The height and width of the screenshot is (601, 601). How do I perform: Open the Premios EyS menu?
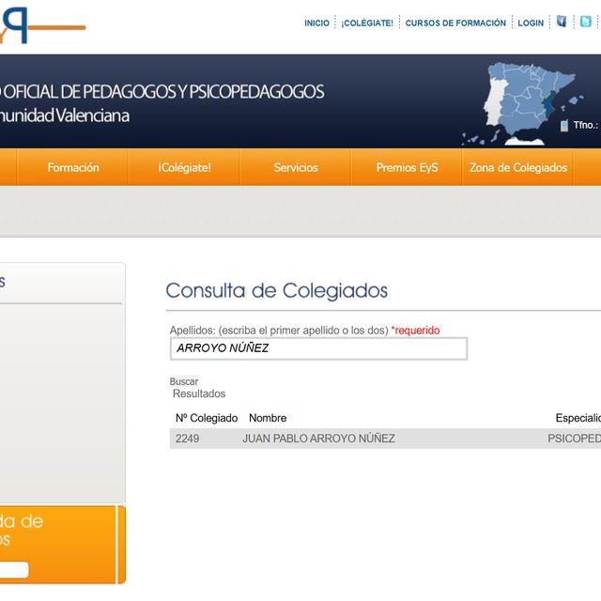click(x=407, y=167)
